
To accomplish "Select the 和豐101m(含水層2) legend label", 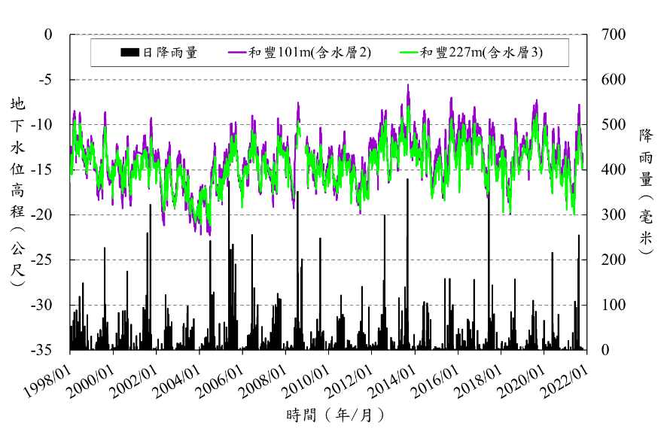I will point(309,53).
